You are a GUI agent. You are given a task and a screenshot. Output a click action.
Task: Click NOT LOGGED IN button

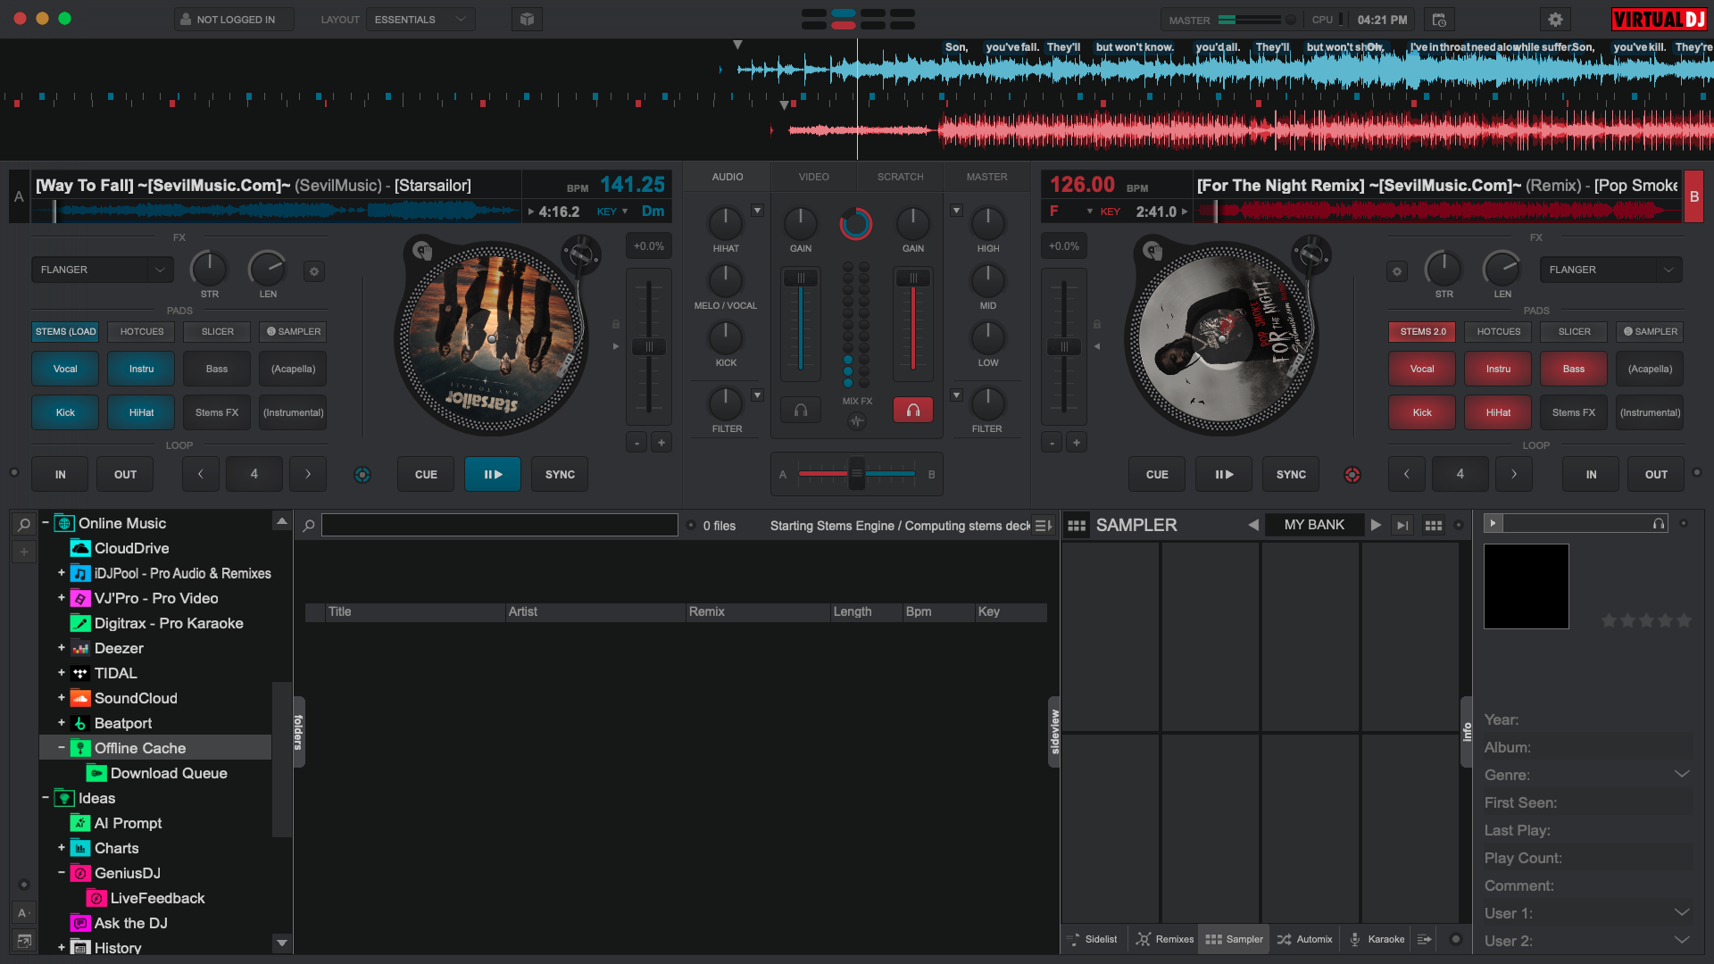pos(234,20)
